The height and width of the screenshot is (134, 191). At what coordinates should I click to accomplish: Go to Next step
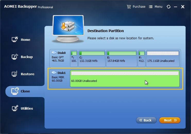170,120
